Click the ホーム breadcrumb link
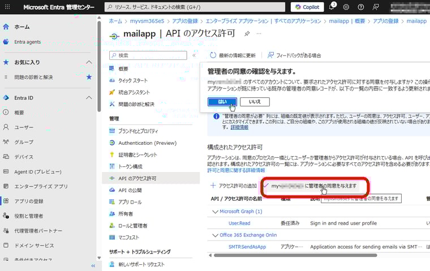The height and width of the screenshot is (271, 430). coord(115,21)
